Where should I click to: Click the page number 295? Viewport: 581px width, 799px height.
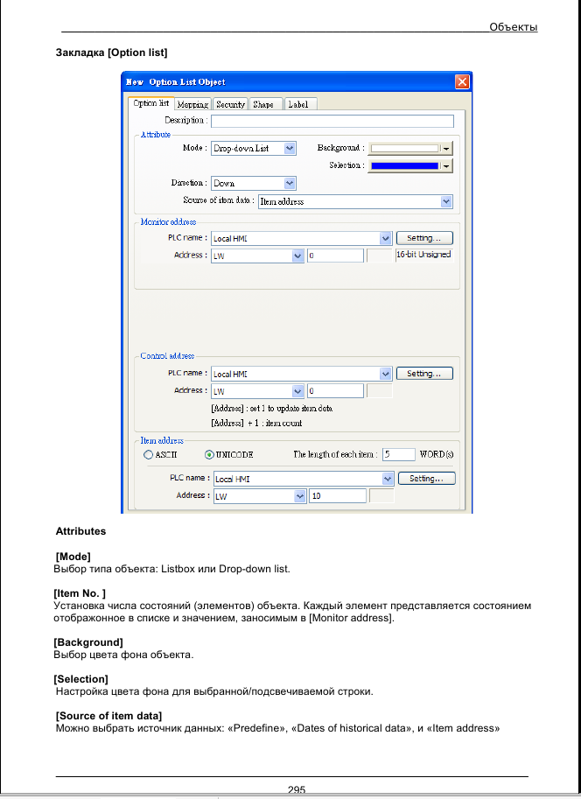click(x=297, y=790)
